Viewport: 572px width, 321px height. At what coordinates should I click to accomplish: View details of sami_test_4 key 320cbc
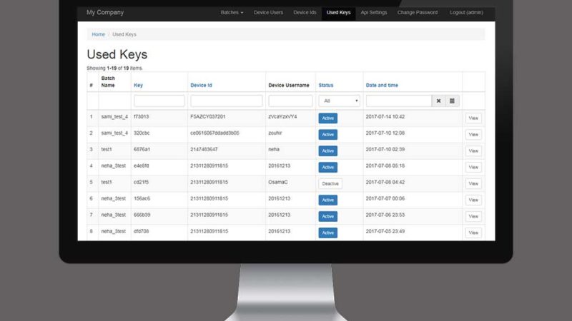(473, 135)
